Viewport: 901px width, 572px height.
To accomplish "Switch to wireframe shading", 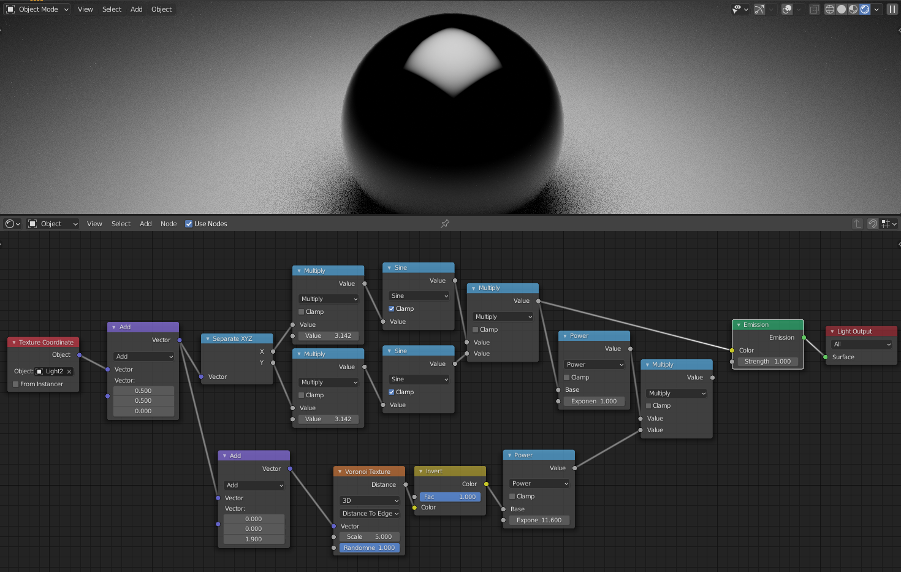I will (830, 9).
